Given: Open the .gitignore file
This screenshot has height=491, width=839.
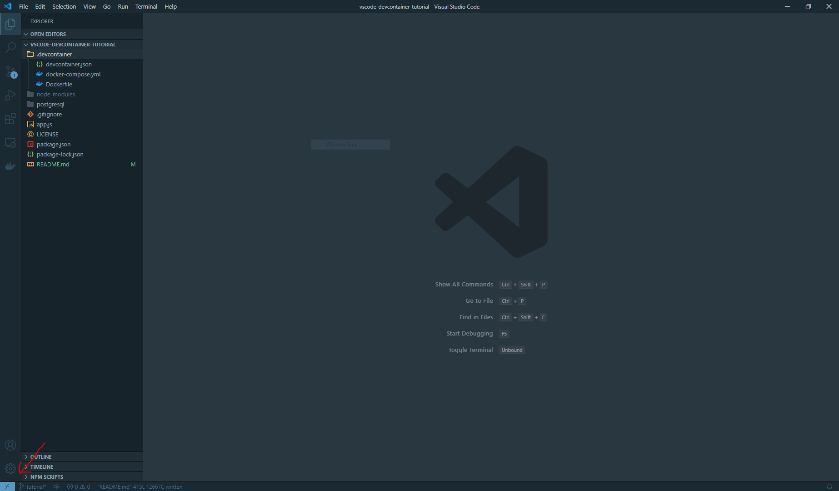Looking at the screenshot, I should (x=82, y=114).
